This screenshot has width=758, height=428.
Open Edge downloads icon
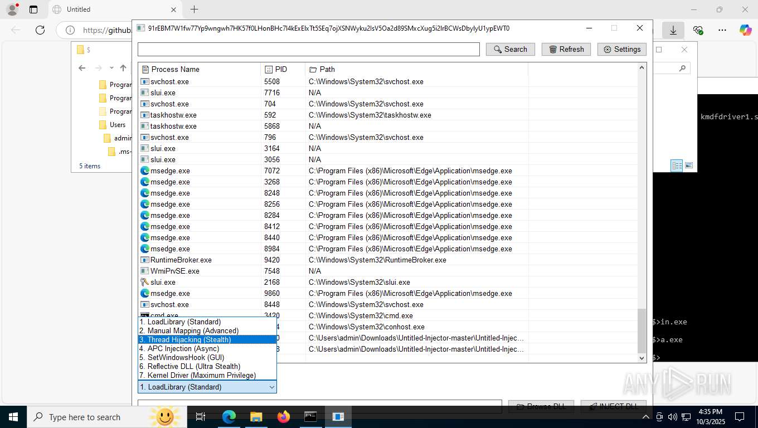pyautogui.click(x=673, y=30)
